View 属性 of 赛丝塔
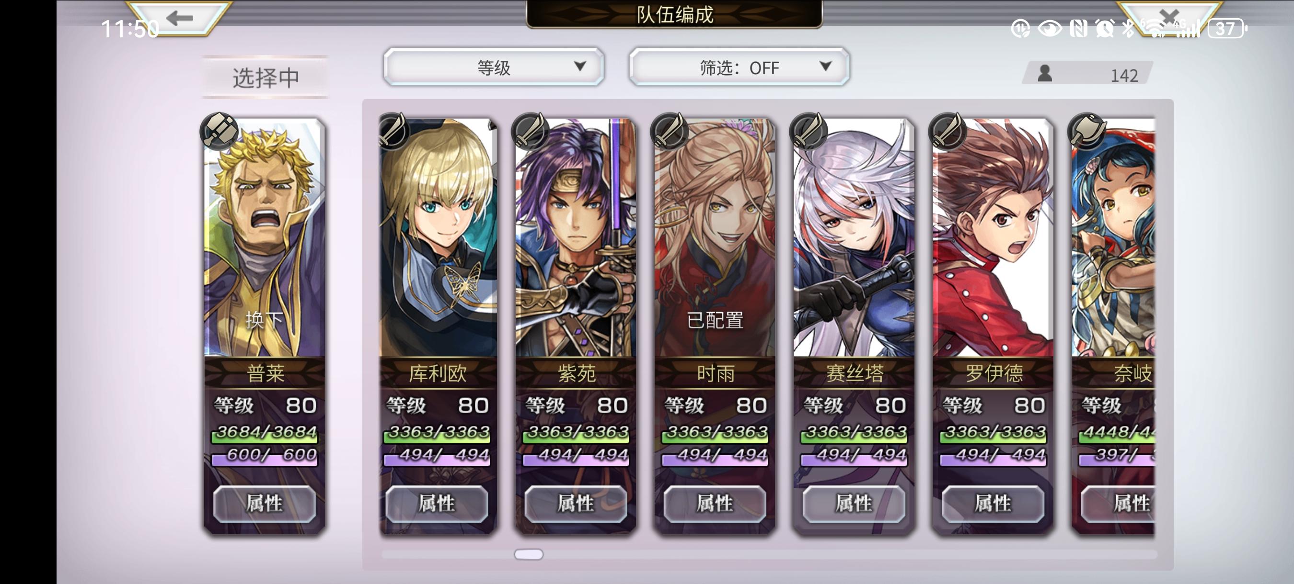Viewport: 1294px width, 584px height. click(854, 503)
